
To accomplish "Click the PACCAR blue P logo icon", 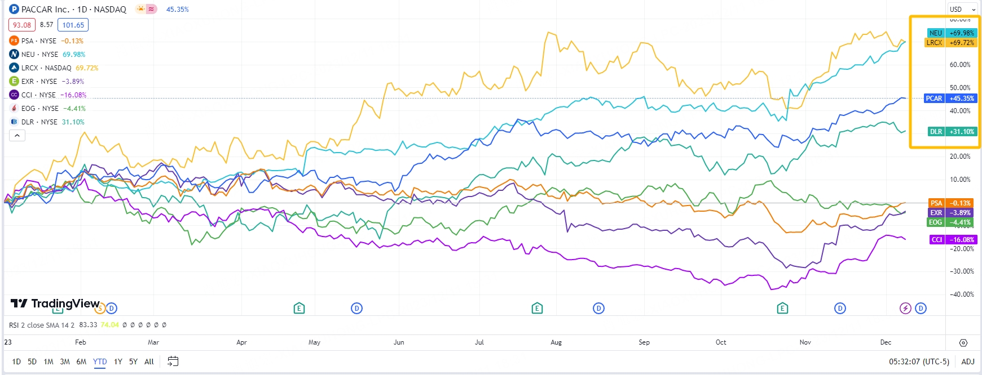I will pyautogui.click(x=14, y=10).
